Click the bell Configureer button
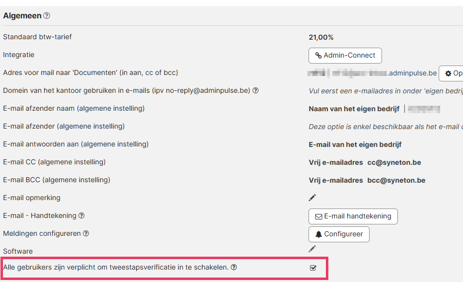This screenshot has width=463, height=282. 339,234
